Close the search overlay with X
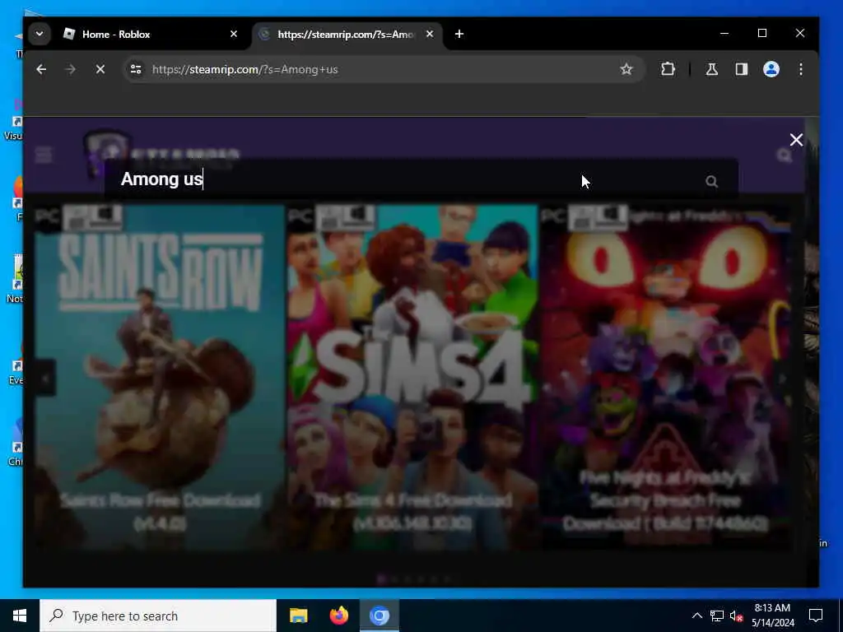The image size is (843, 632). tap(796, 140)
